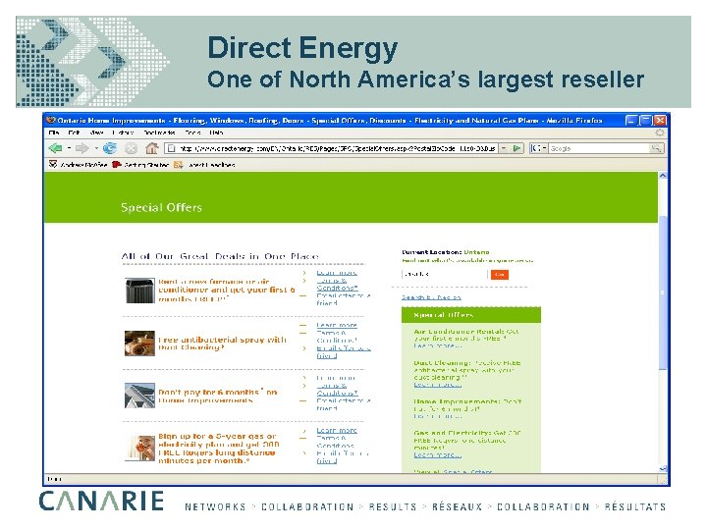Click the sidebar Special Offers green header
This screenshot has width=707, height=530.
coord(471,315)
